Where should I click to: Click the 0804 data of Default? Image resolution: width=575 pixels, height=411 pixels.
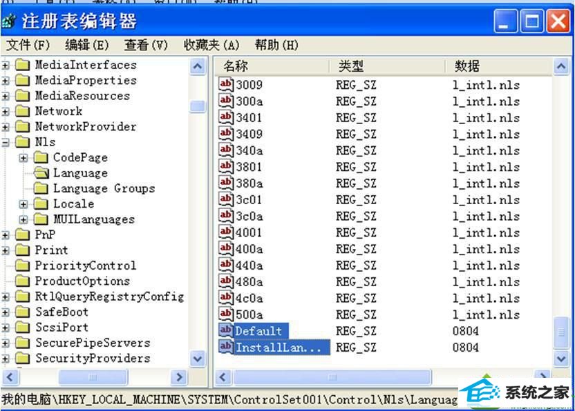465,331
